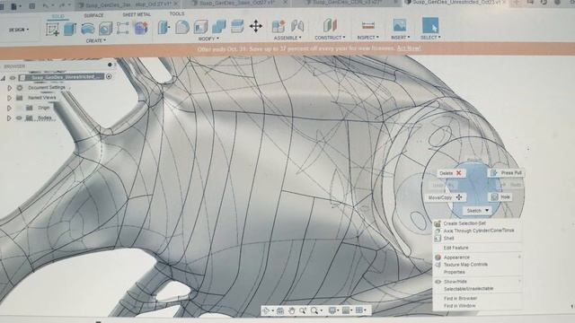This screenshot has height=323, width=575.
Task: Switch to the Tools ribbon tab
Action: point(177,14)
